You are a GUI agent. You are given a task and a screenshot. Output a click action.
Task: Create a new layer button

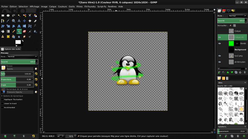219,72
